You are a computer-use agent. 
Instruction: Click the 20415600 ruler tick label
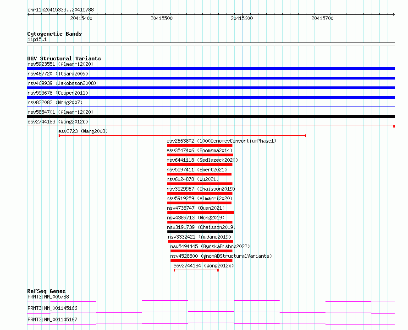(x=242, y=18)
